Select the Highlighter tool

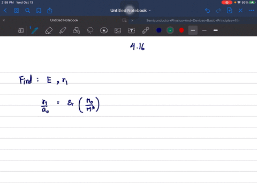coord(63,30)
